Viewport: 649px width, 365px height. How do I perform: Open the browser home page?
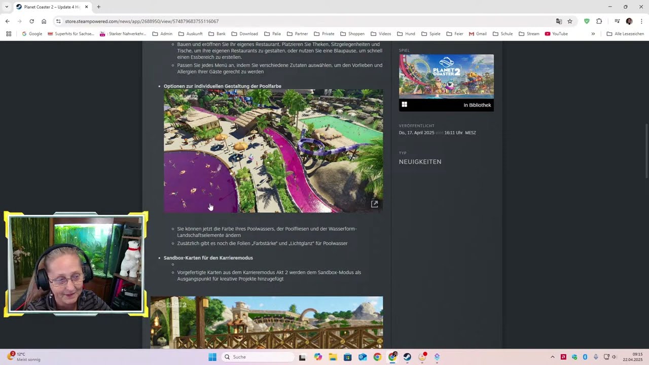coord(44,21)
